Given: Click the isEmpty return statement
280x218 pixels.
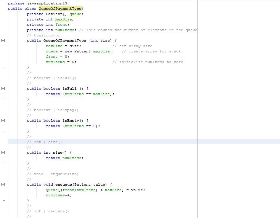Looking at the screenshot, I should click(73, 126).
